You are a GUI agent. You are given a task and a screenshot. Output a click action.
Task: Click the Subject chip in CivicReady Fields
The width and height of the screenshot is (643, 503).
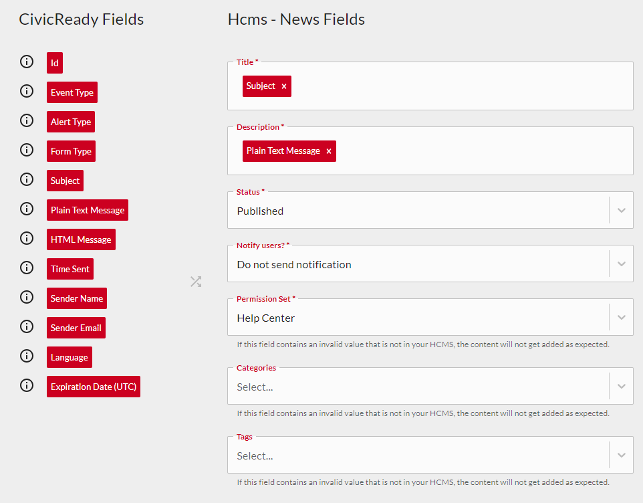pos(66,181)
